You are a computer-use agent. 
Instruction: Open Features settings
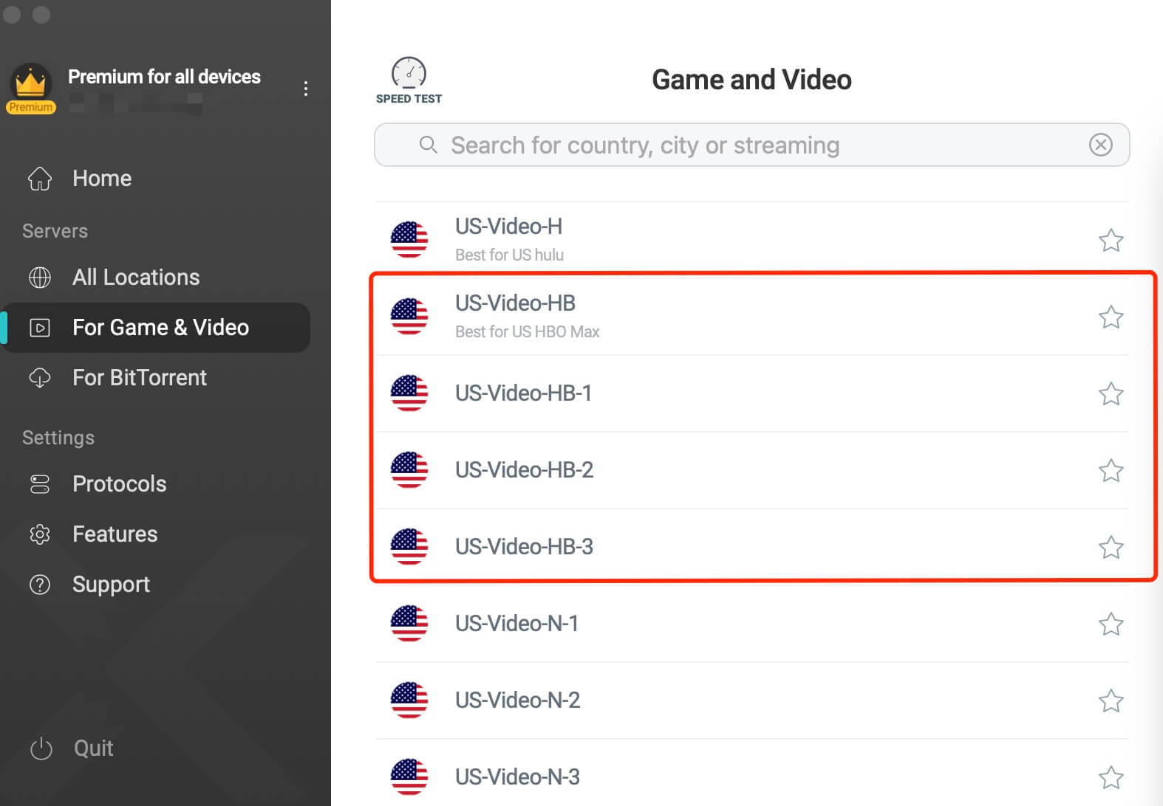[x=155, y=534]
